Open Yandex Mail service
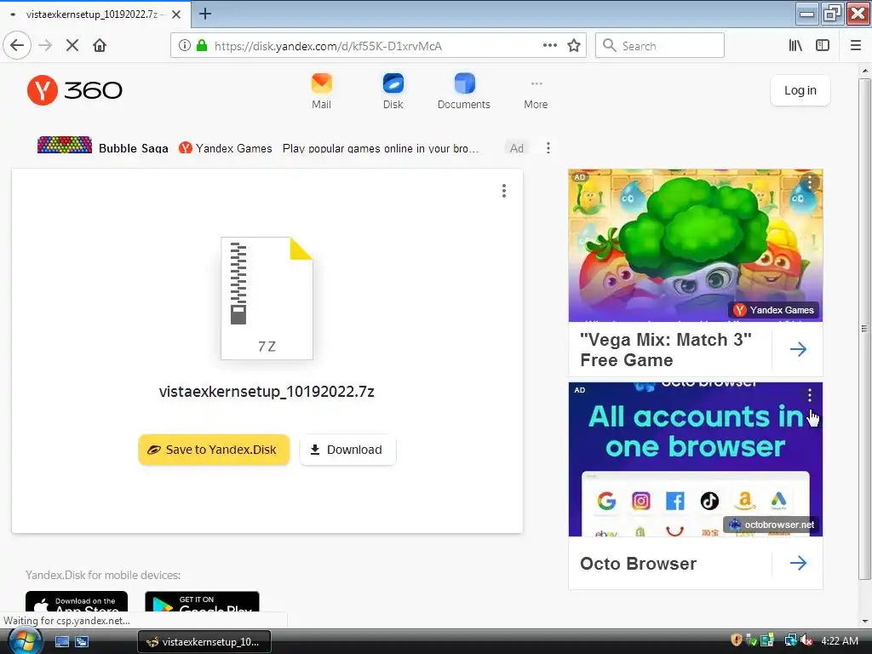This screenshot has width=872, height=654. click(x=321, y=92)
